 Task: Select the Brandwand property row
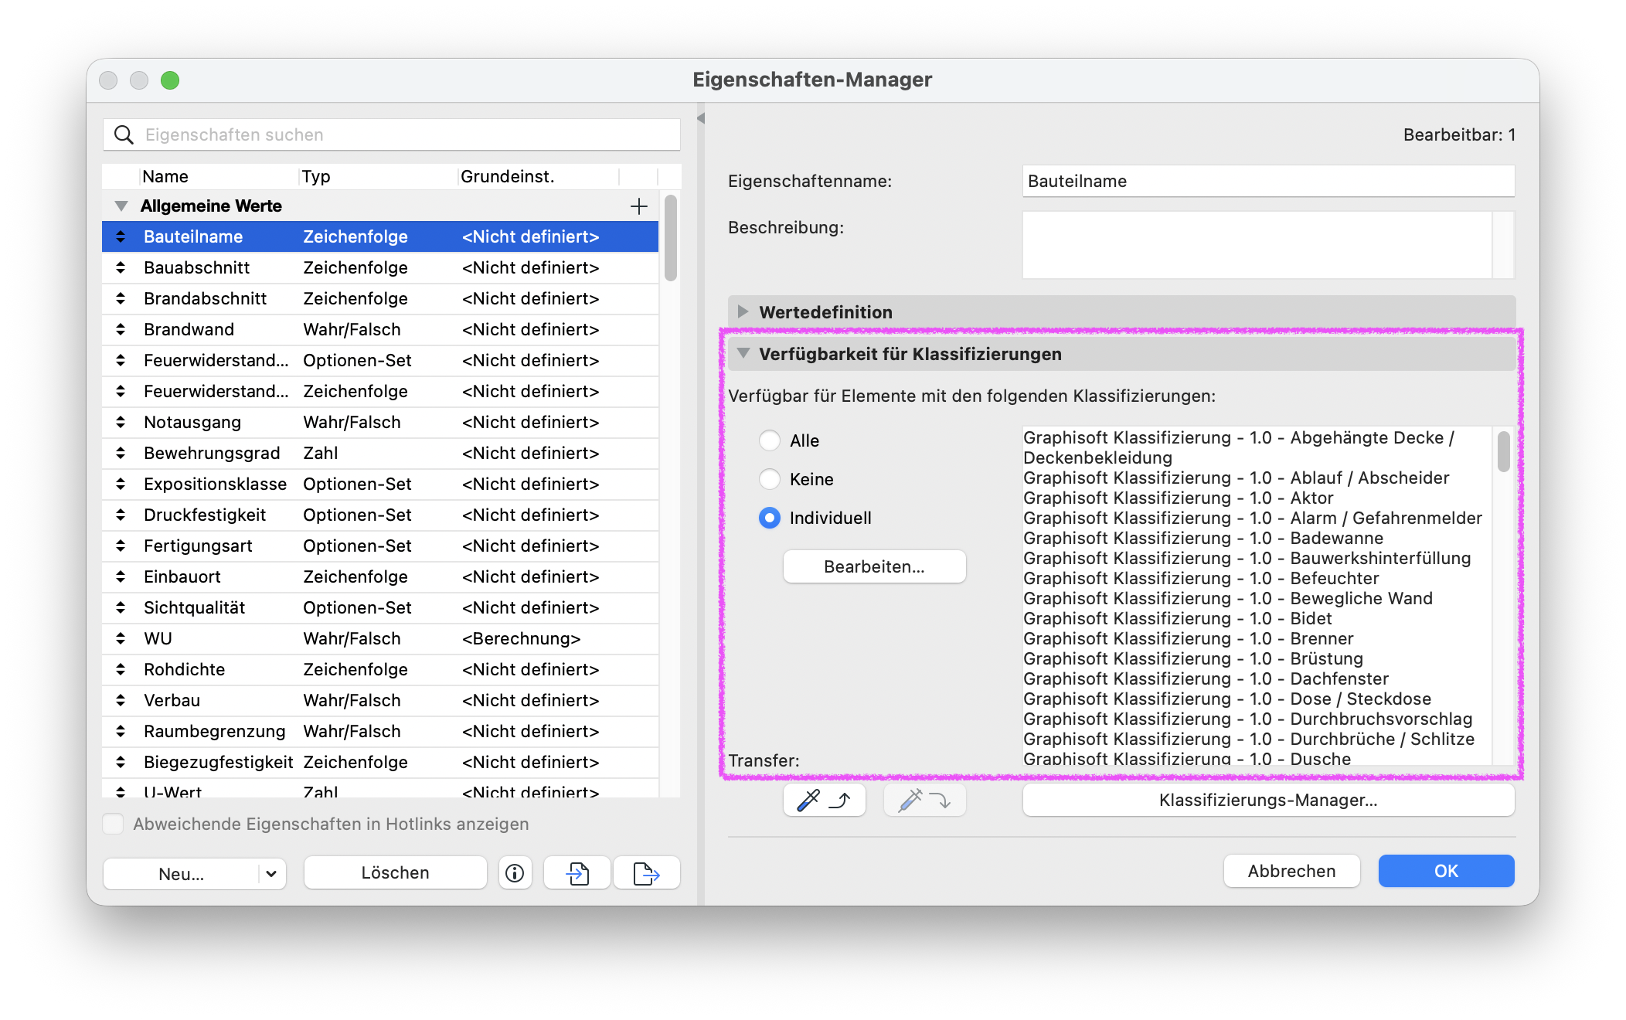380,329
